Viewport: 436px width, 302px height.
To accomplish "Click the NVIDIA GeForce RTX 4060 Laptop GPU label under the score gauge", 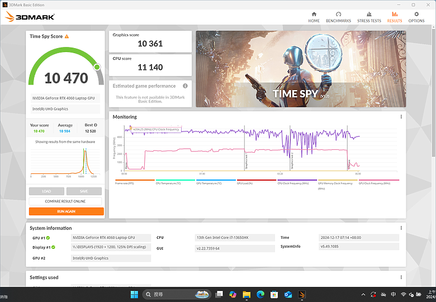I will pyautogui.click(x=65, y=98).
